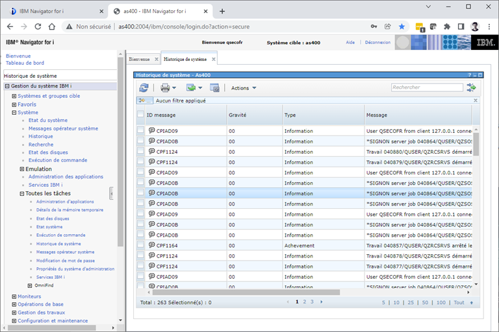The height and width of the screenshot is (332, 499).
Task: Open the printer icon in the table toolbar
Action: click(165, 88)
